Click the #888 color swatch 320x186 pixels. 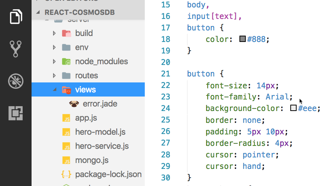(x=242, y=39)
